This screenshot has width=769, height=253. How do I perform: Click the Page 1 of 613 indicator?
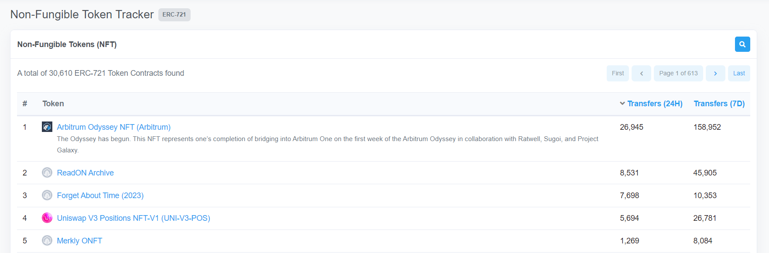[678, 73]
